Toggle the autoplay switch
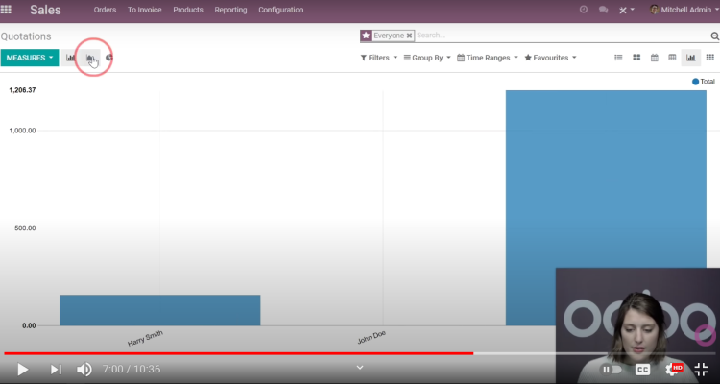720x384 pixels. [x=612, y=370]
